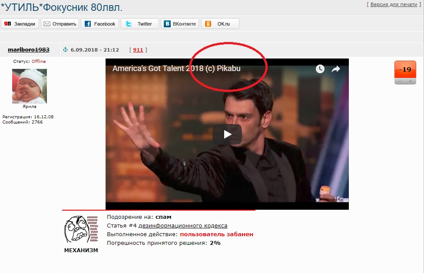Viewport: 424px width, 273px height.
Task: Open the Версия для печати link
Action: click(394, 5)
